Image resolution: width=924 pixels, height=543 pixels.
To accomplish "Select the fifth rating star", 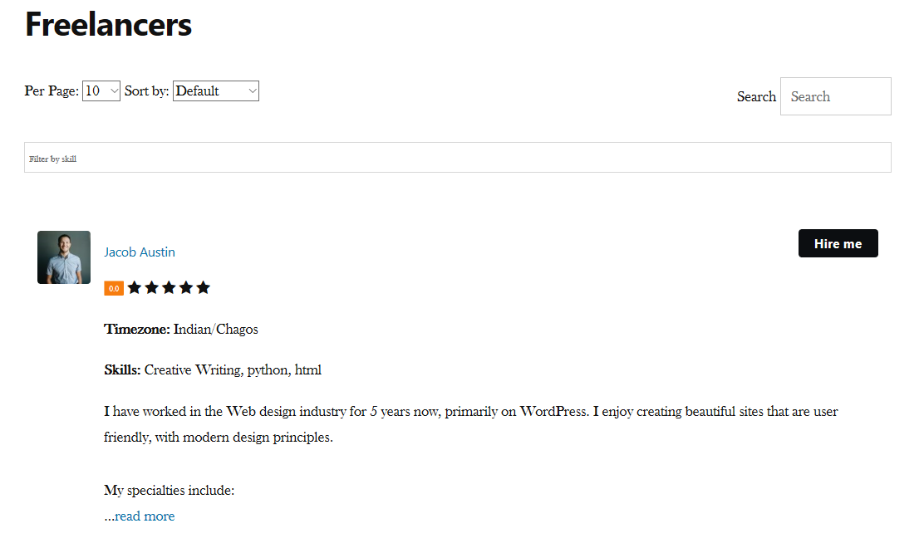I will [203, 287].
